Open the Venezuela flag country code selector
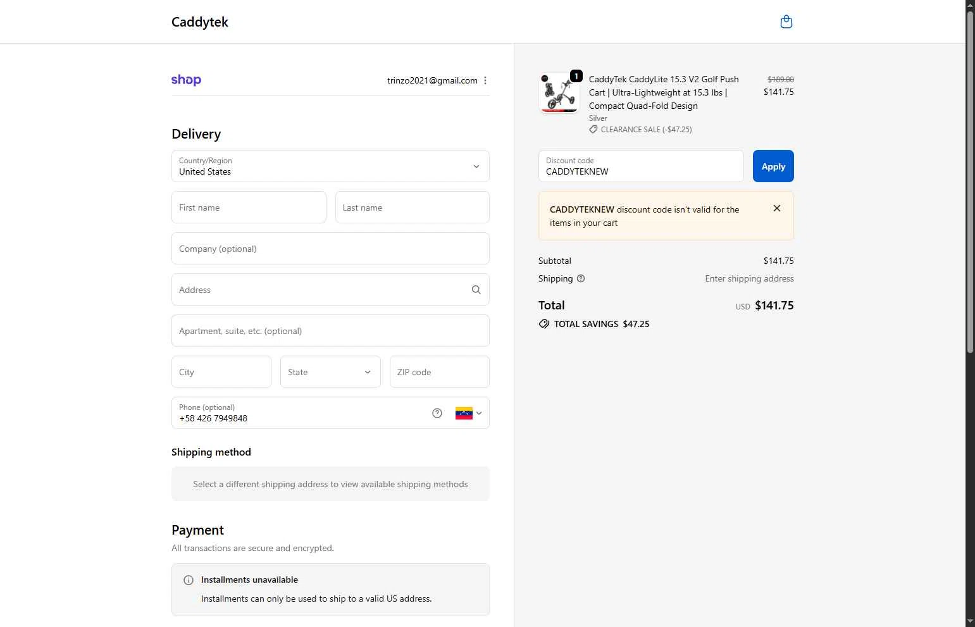The width and height of the screenshot is (975, 627). tap(469, 413)
